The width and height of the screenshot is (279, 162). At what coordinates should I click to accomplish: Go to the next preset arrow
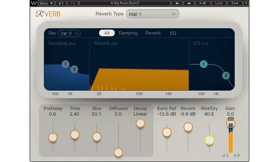tap(189, 3)
